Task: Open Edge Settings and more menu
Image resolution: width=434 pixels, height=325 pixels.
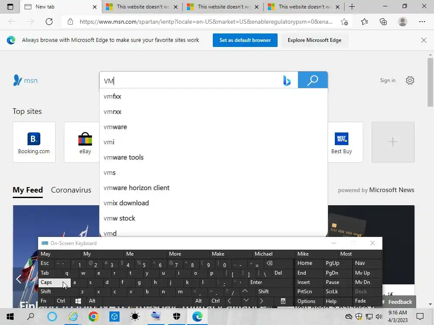Action: (422, 22)
